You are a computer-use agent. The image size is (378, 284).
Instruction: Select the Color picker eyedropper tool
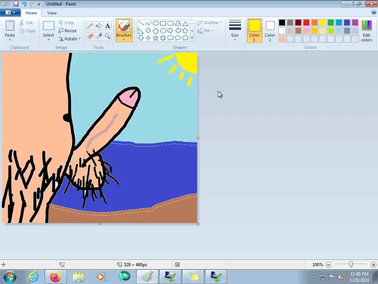coord(99,36)
